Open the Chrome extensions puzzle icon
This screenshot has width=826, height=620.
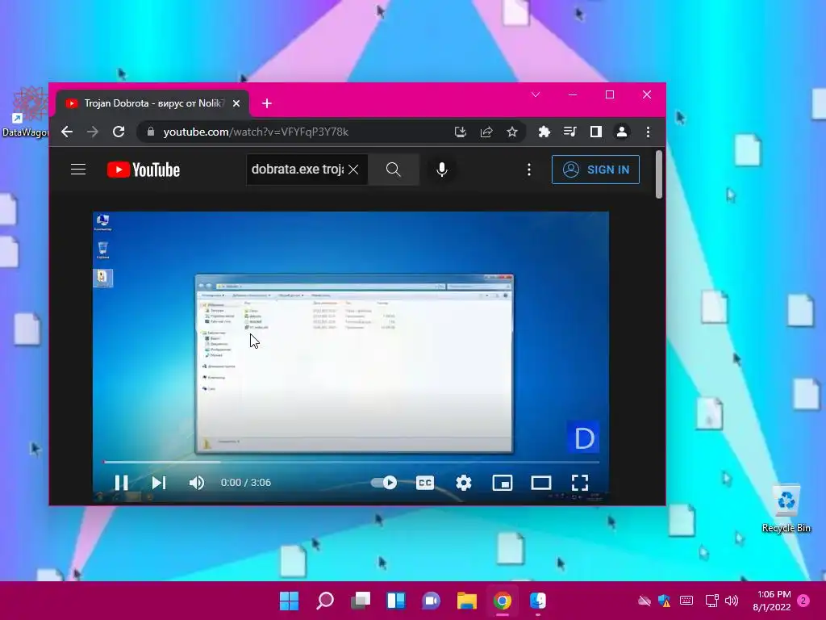click(544, 132)
